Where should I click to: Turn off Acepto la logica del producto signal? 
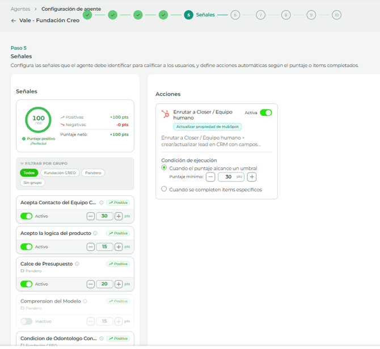(26, 247)
